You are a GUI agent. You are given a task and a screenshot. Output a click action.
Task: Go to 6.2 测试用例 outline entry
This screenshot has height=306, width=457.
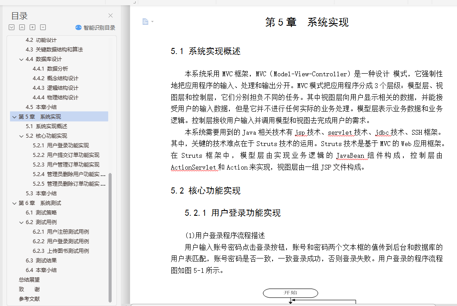point(41,222)
